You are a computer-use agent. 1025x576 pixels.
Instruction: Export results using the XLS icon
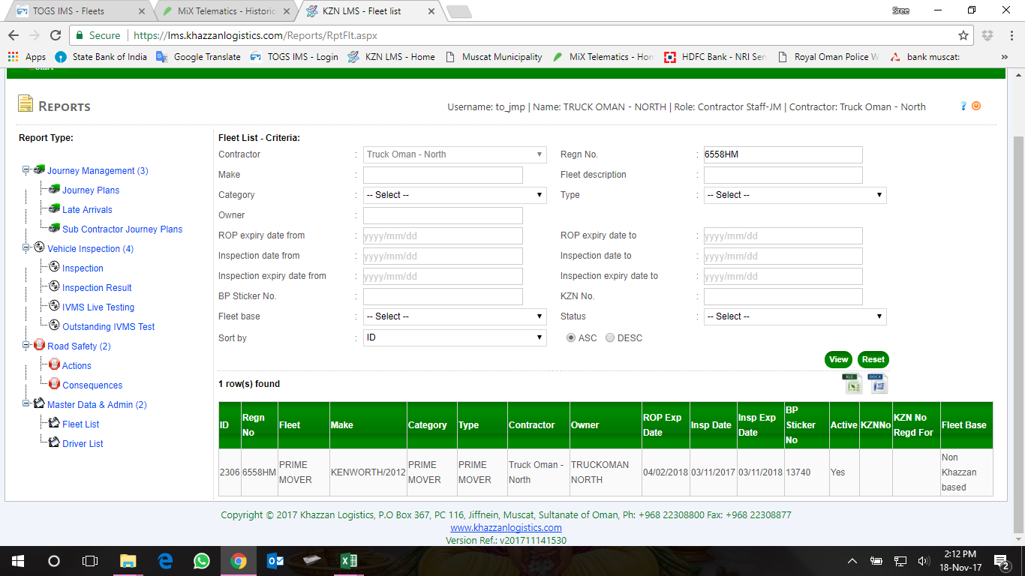[852, 383]
